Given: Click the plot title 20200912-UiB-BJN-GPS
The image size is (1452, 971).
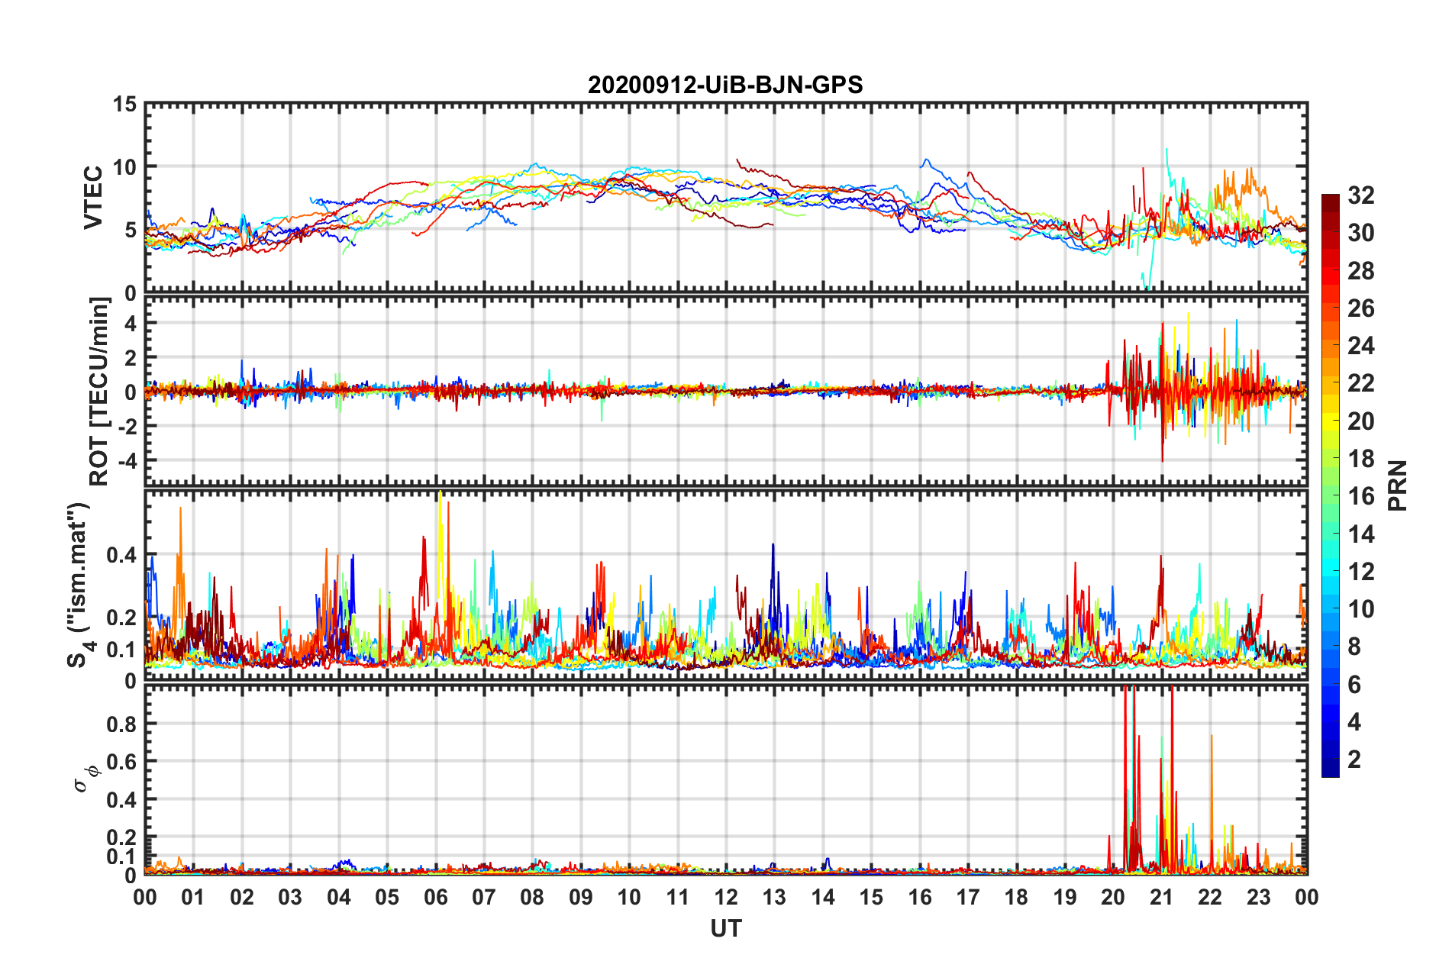Looking at the screenshot, I should coord(725,84).
